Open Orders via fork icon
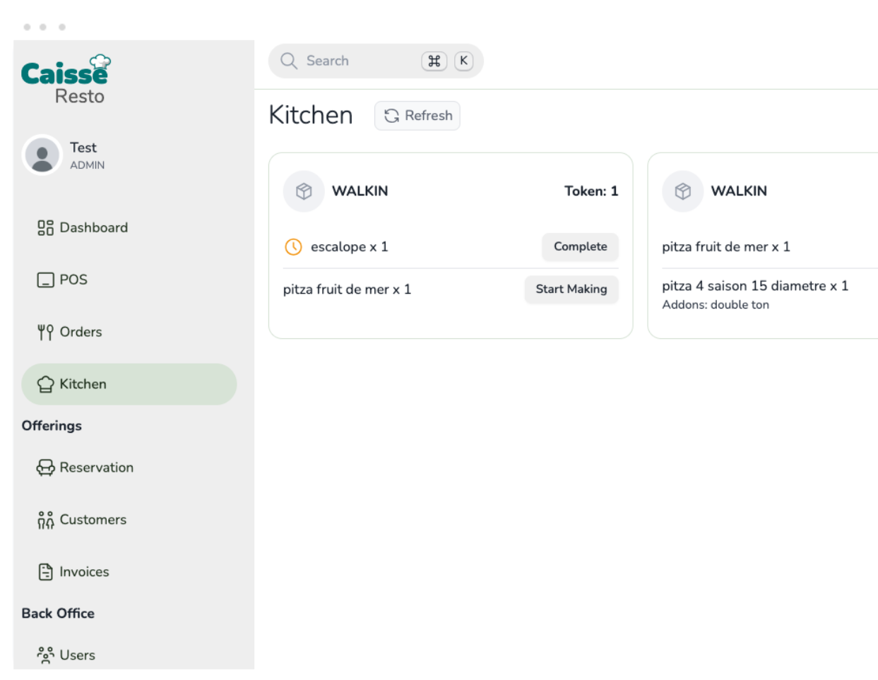Screen dimensions: 878x680 tap(45, 332)
